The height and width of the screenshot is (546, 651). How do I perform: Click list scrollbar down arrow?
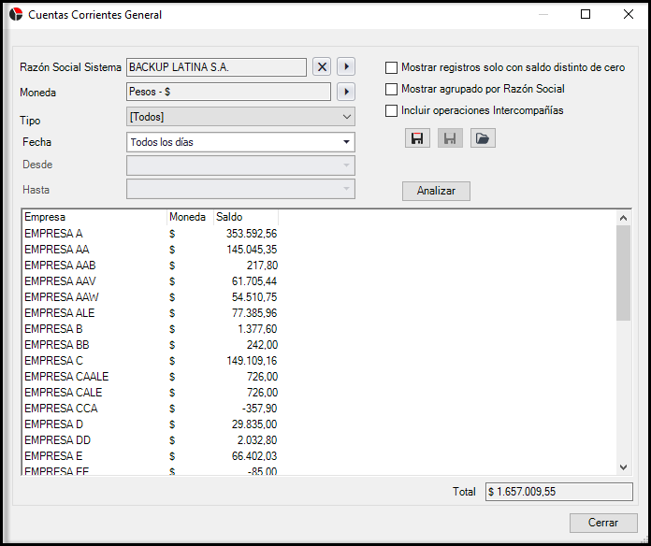coord(623,467)
